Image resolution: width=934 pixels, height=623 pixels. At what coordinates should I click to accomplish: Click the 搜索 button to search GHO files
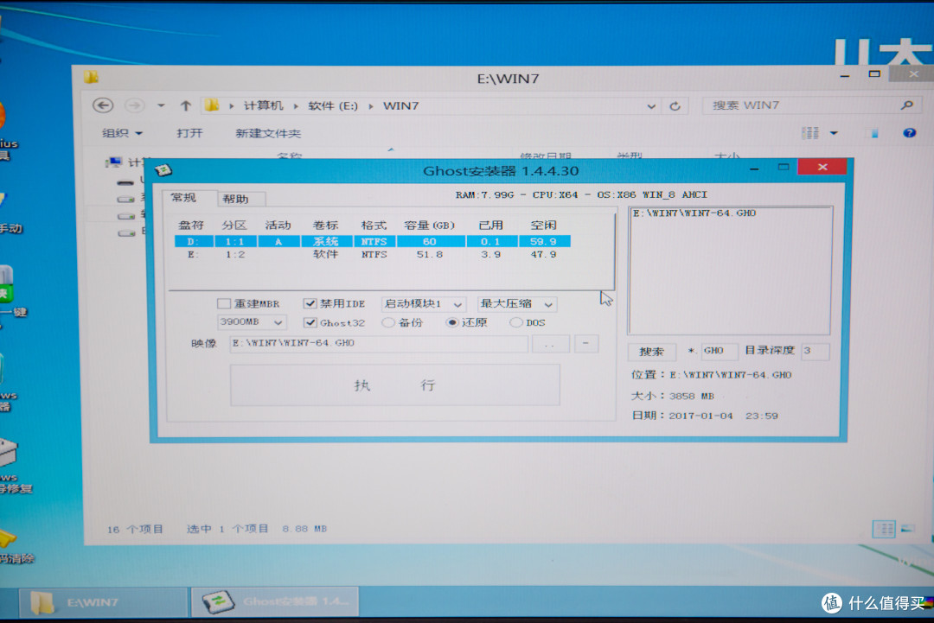click(652, 352)
